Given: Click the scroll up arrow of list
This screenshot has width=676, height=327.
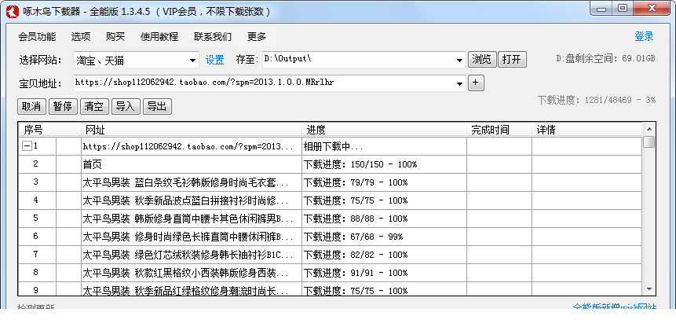Looking at the screenshot, I should (x=649, y=129).
